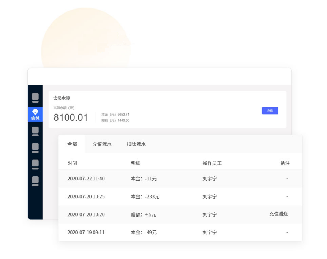Select the row dated 2020-07-20 10:25
327x259 pixels.
181,196
